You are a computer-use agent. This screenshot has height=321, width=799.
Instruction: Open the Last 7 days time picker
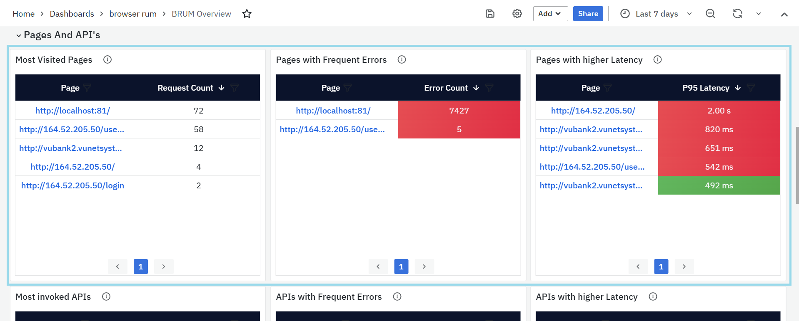pos(656,14)
